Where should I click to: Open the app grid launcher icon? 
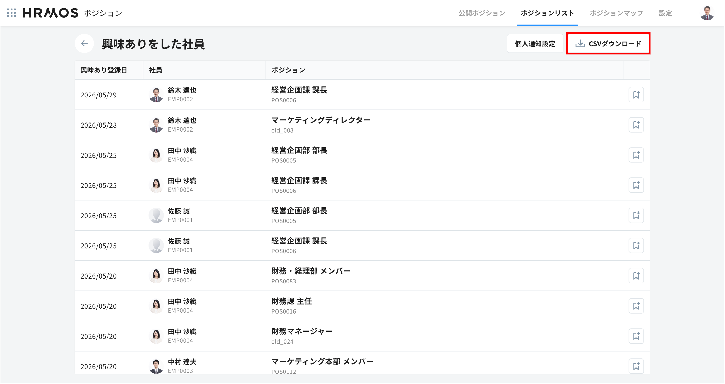pos(12,13)
